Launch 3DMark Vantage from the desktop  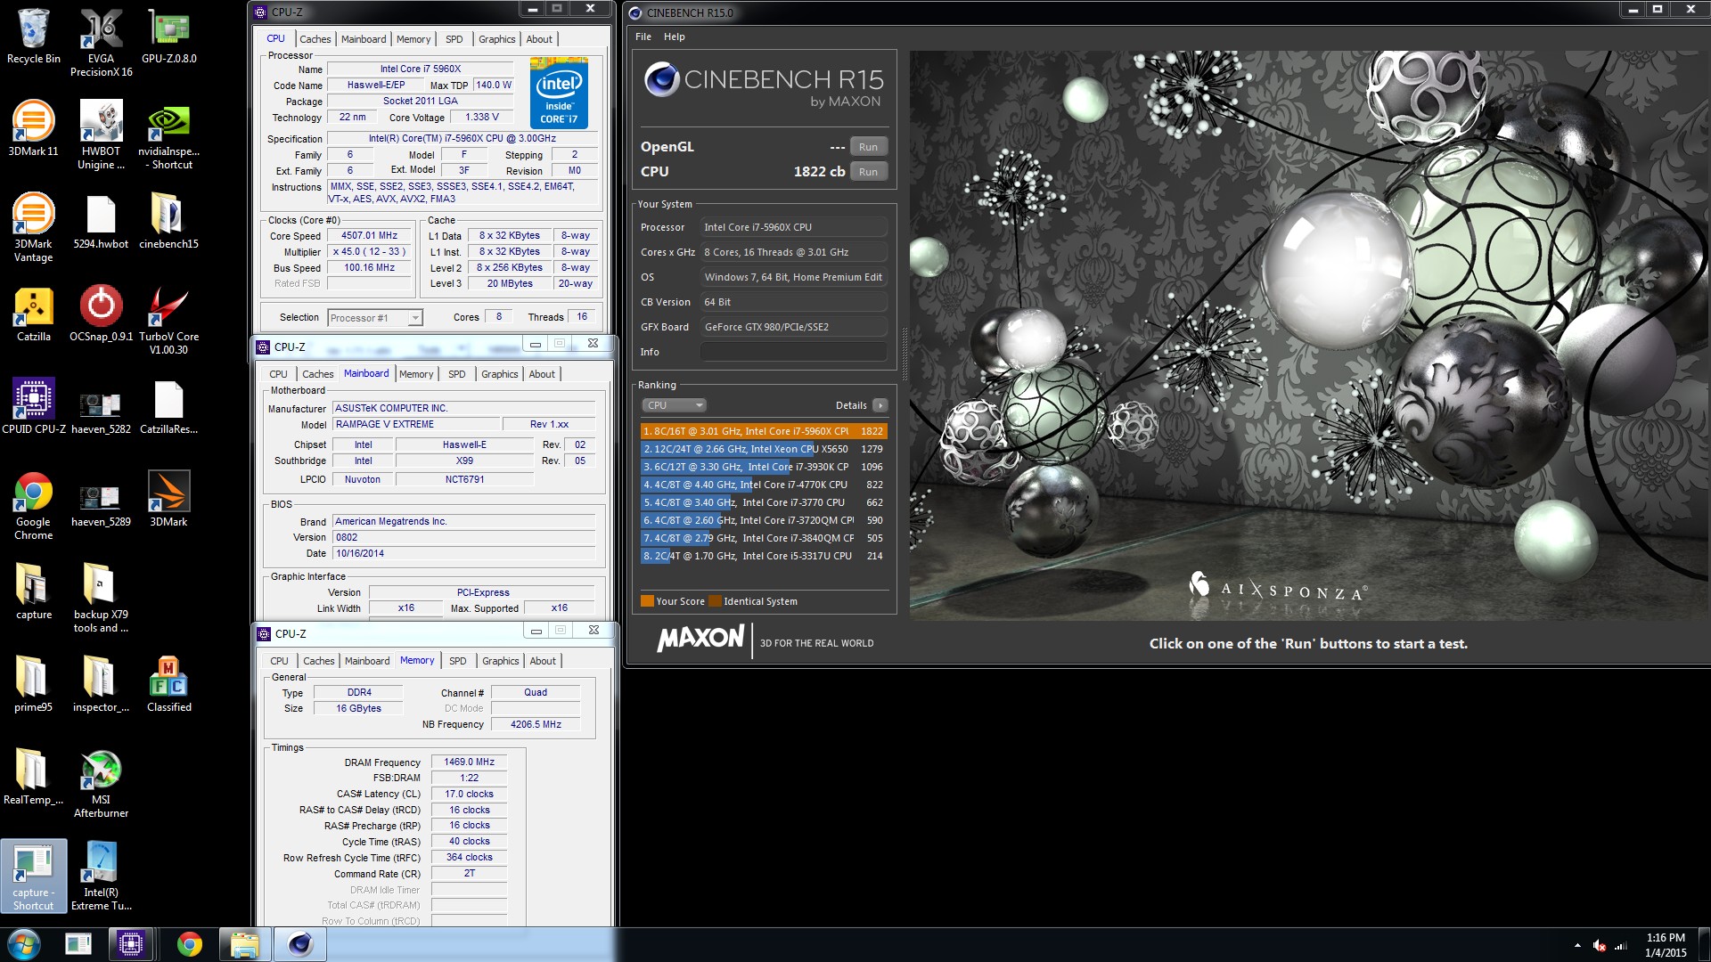[x=33, y=228]
